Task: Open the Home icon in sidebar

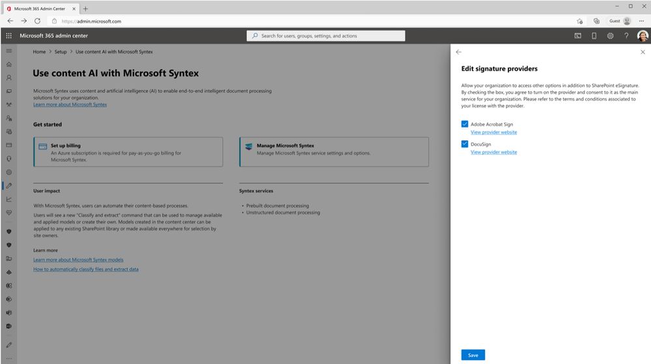Action: (8, 64)
